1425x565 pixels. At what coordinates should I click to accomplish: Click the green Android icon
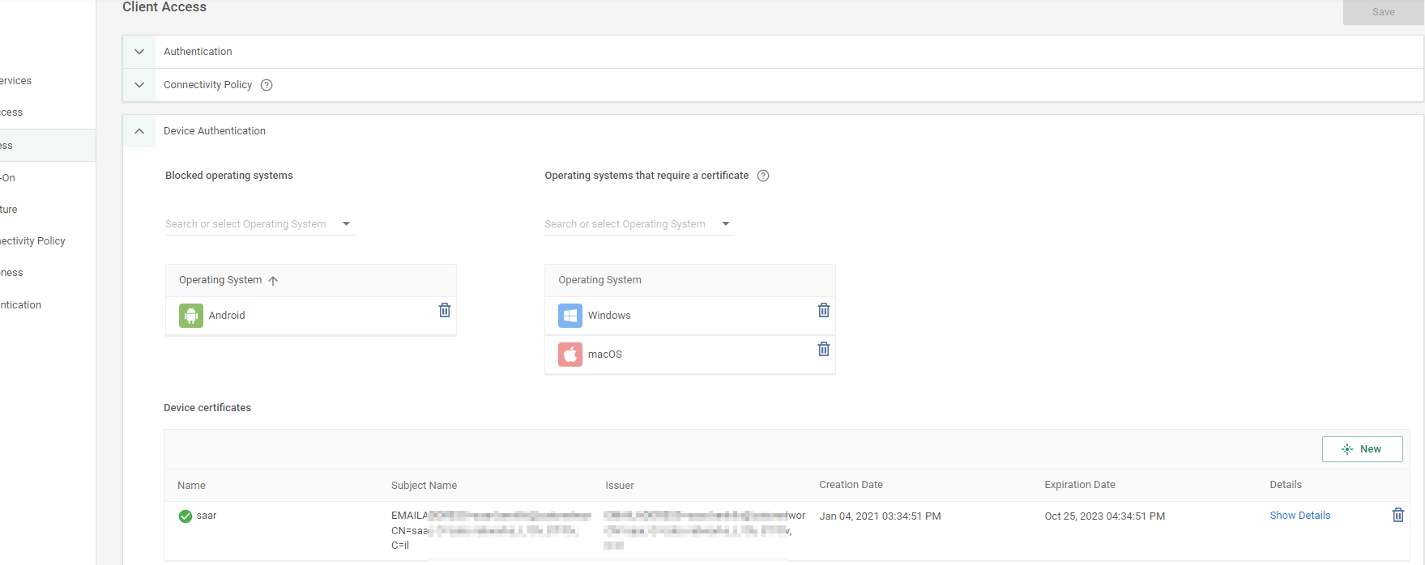click(x=191, y=316)
